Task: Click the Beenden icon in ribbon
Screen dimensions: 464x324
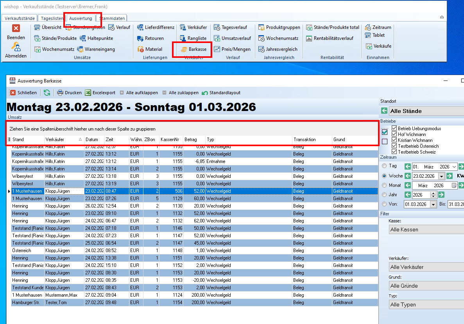Action: pos(16,29)
